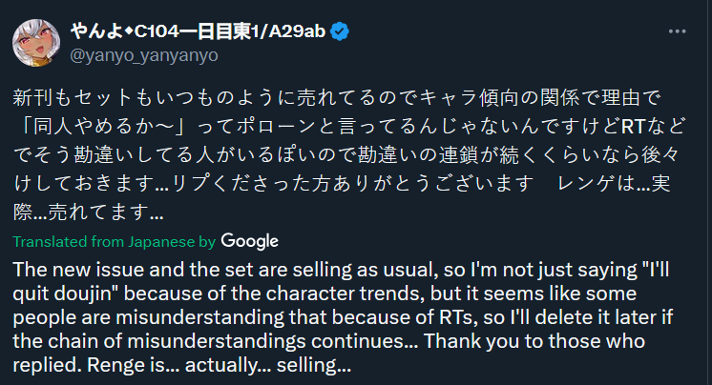Click the English line starting "The new issue"
Viewport: 712px width, 385px height.
pos(341,270)
